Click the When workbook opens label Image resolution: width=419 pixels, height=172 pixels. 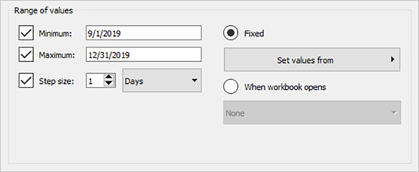point(285,87)
